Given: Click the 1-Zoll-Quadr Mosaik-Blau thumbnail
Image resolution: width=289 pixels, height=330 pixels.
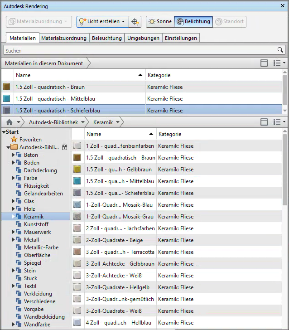Looking at the screenshot, I should point(77,204).
